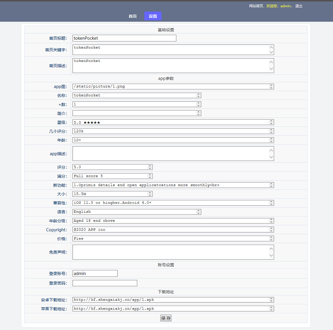
Task: Click the Copyright: field label
Action: point(57,230)
